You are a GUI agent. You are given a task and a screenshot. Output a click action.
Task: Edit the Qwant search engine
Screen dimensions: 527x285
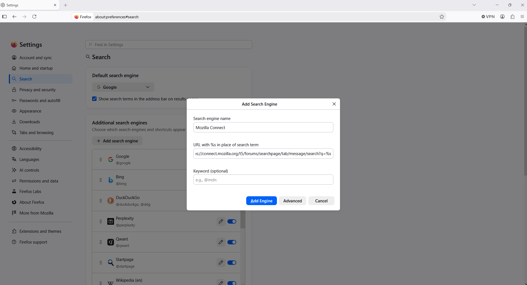(221, 242)
